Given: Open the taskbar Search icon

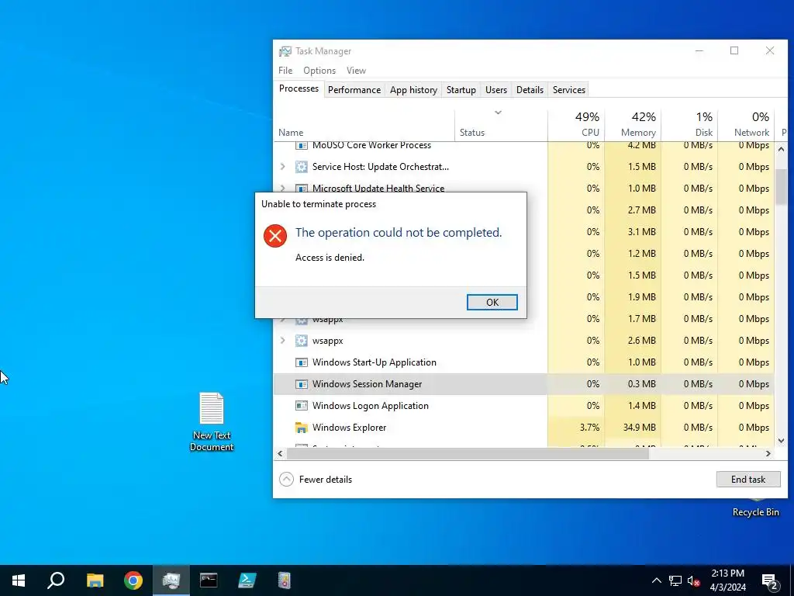Looking at the screenshot, I should 56,580.
